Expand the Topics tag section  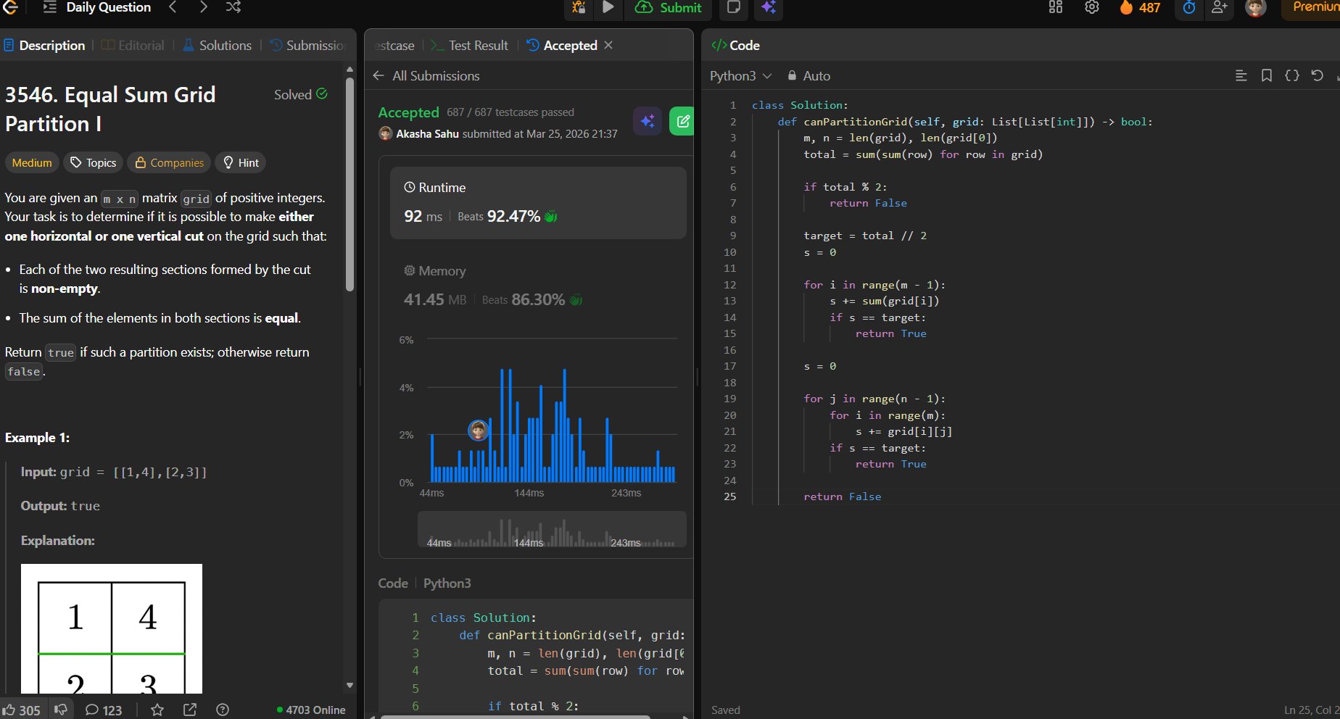[93, 162]
